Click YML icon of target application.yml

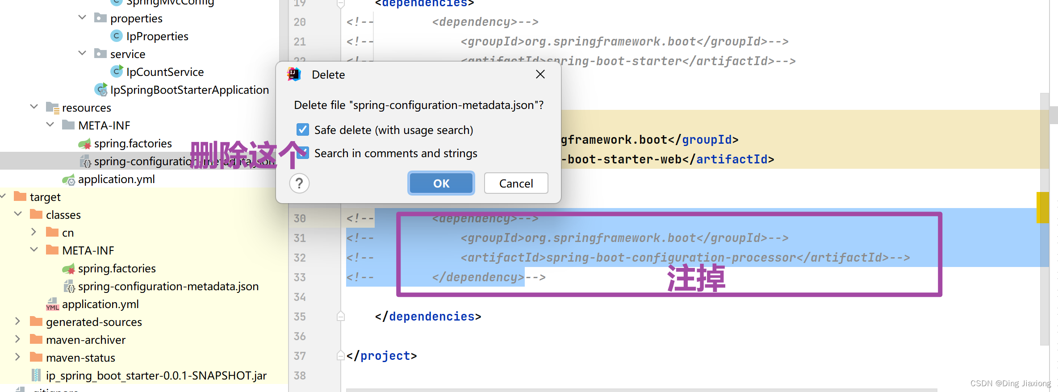click(52, 304)
